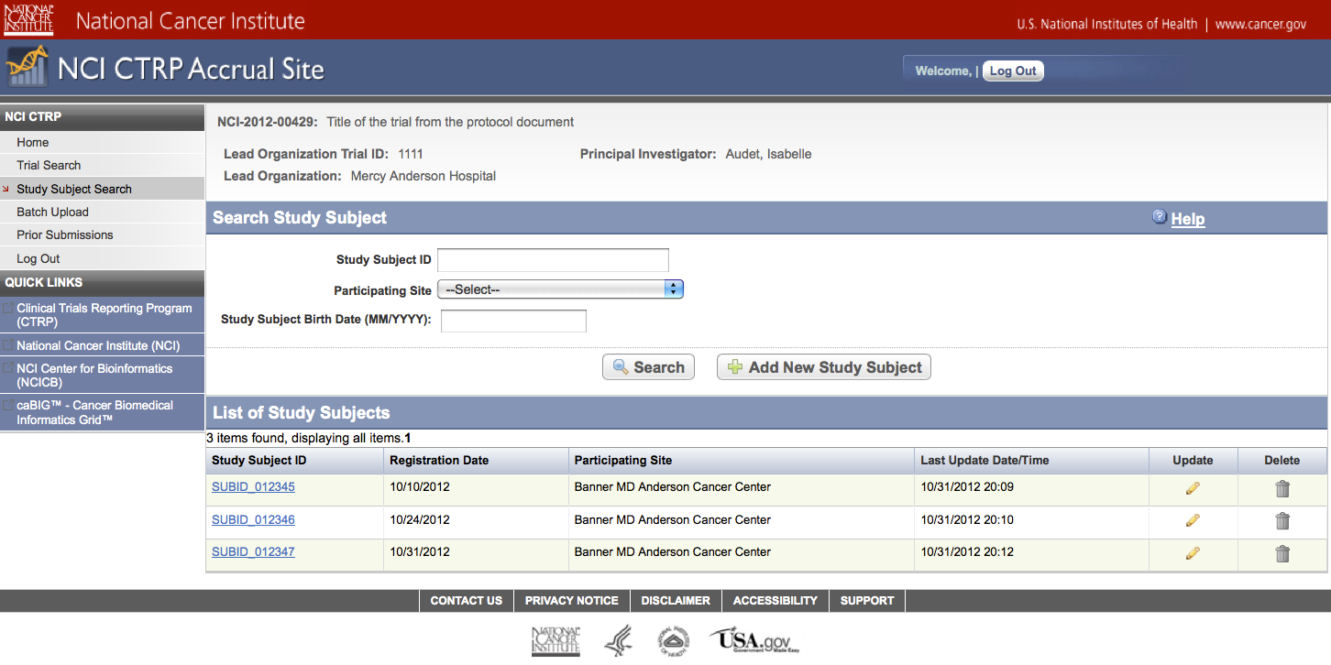Click last update time 10/31/2012 20:10
Image resolution: width=1331 pixels, height=665 pixels.
[x=967, y=519]
